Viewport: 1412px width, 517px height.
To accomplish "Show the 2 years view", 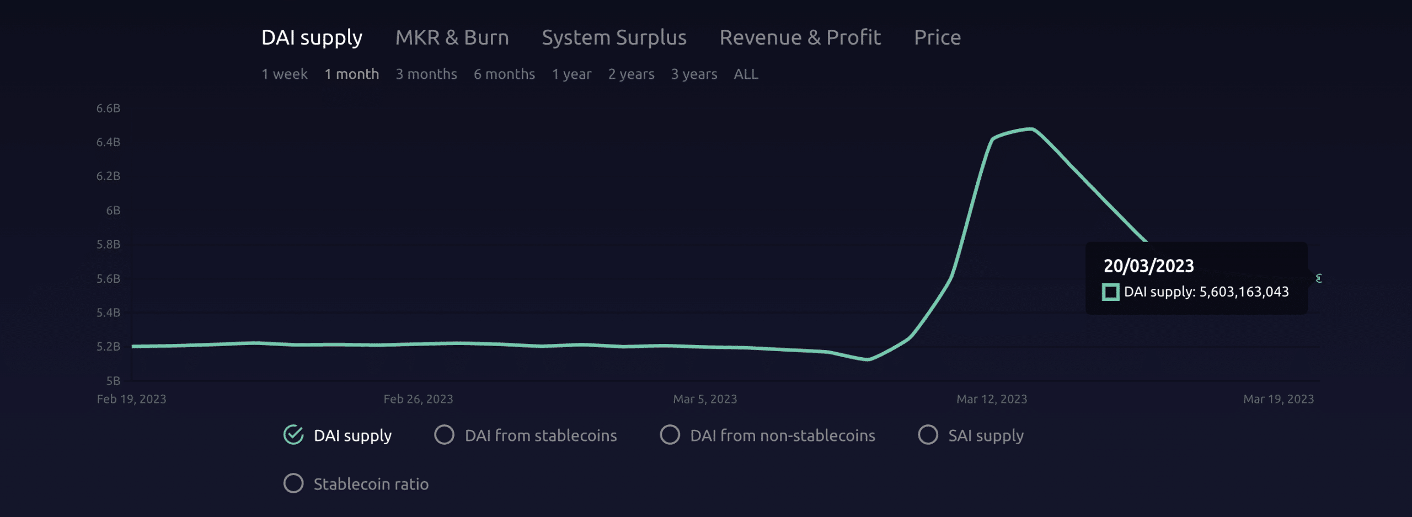I will click(x=631, y=74).
